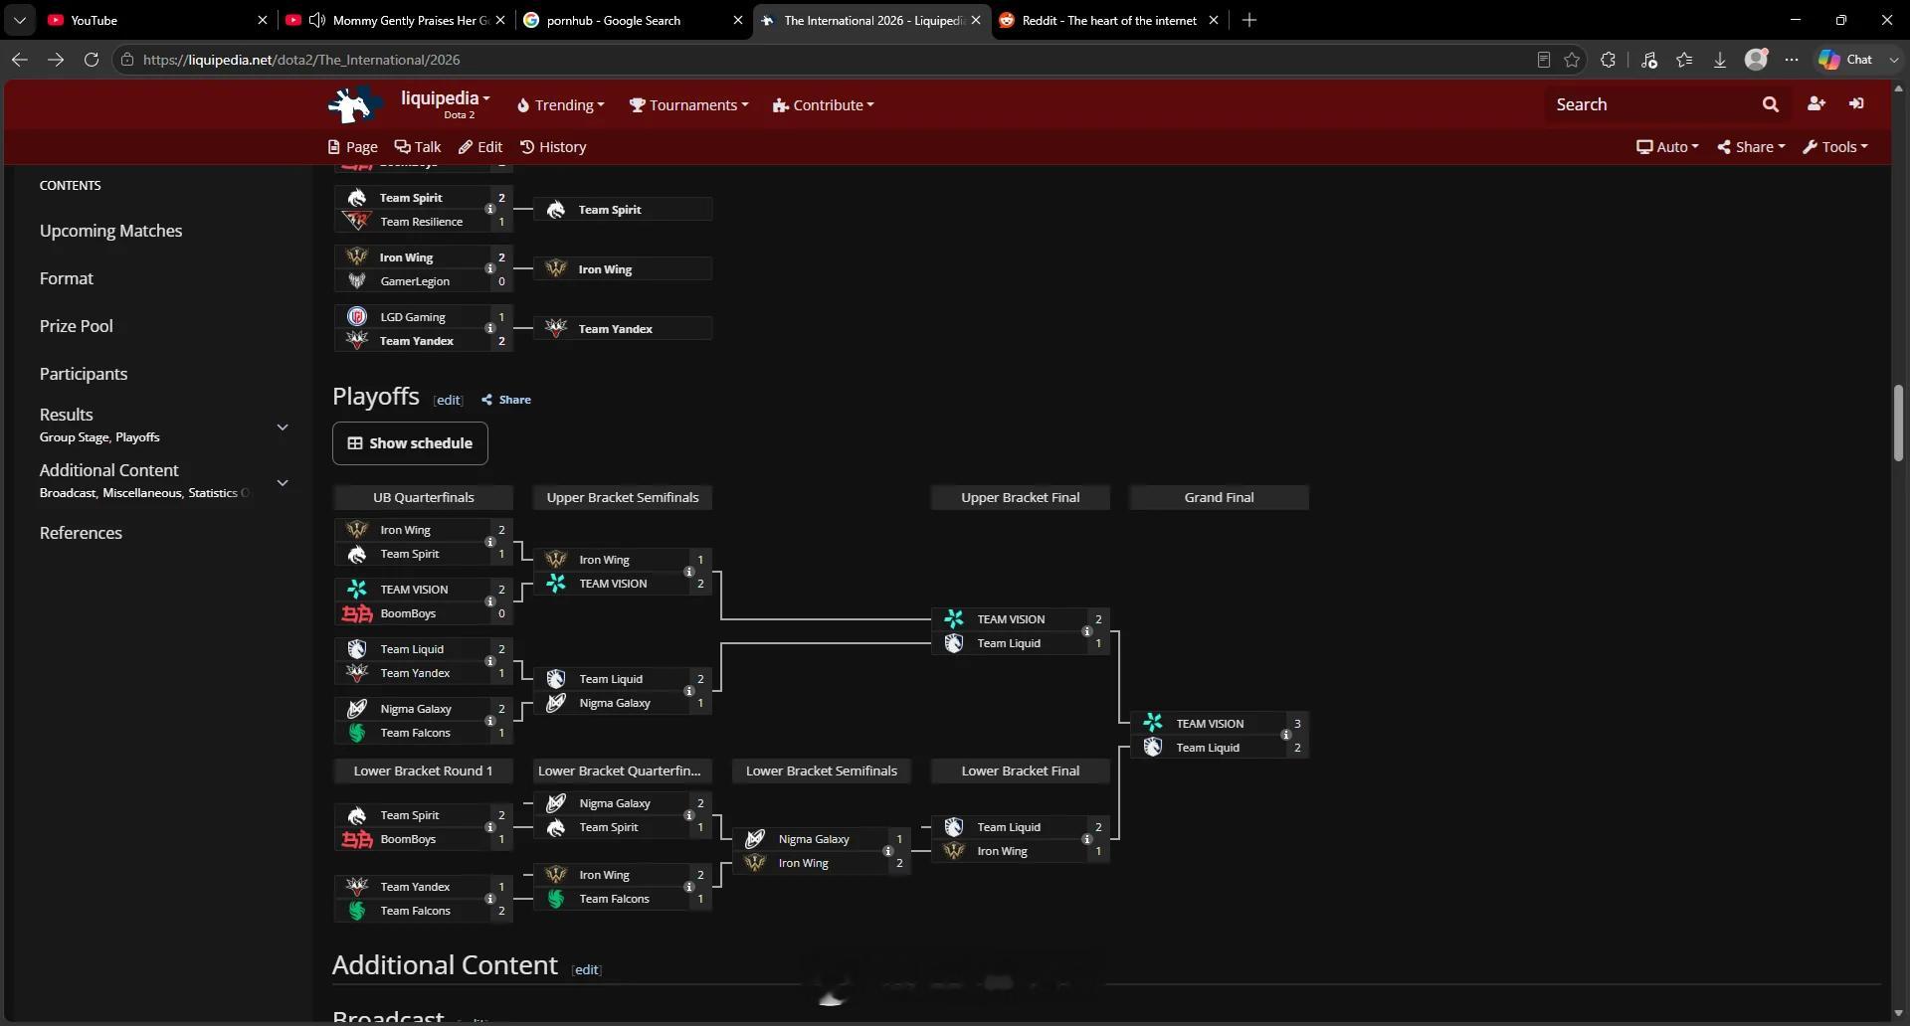
Task: Jump to Upcoming Matches in contents
Action: click(x=110, y=231)
